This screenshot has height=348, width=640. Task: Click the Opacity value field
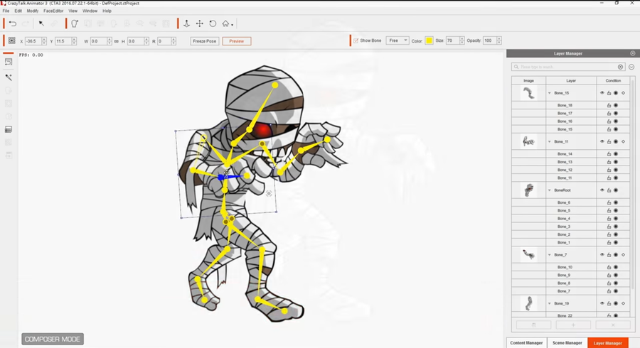click(x=489, y=40)
